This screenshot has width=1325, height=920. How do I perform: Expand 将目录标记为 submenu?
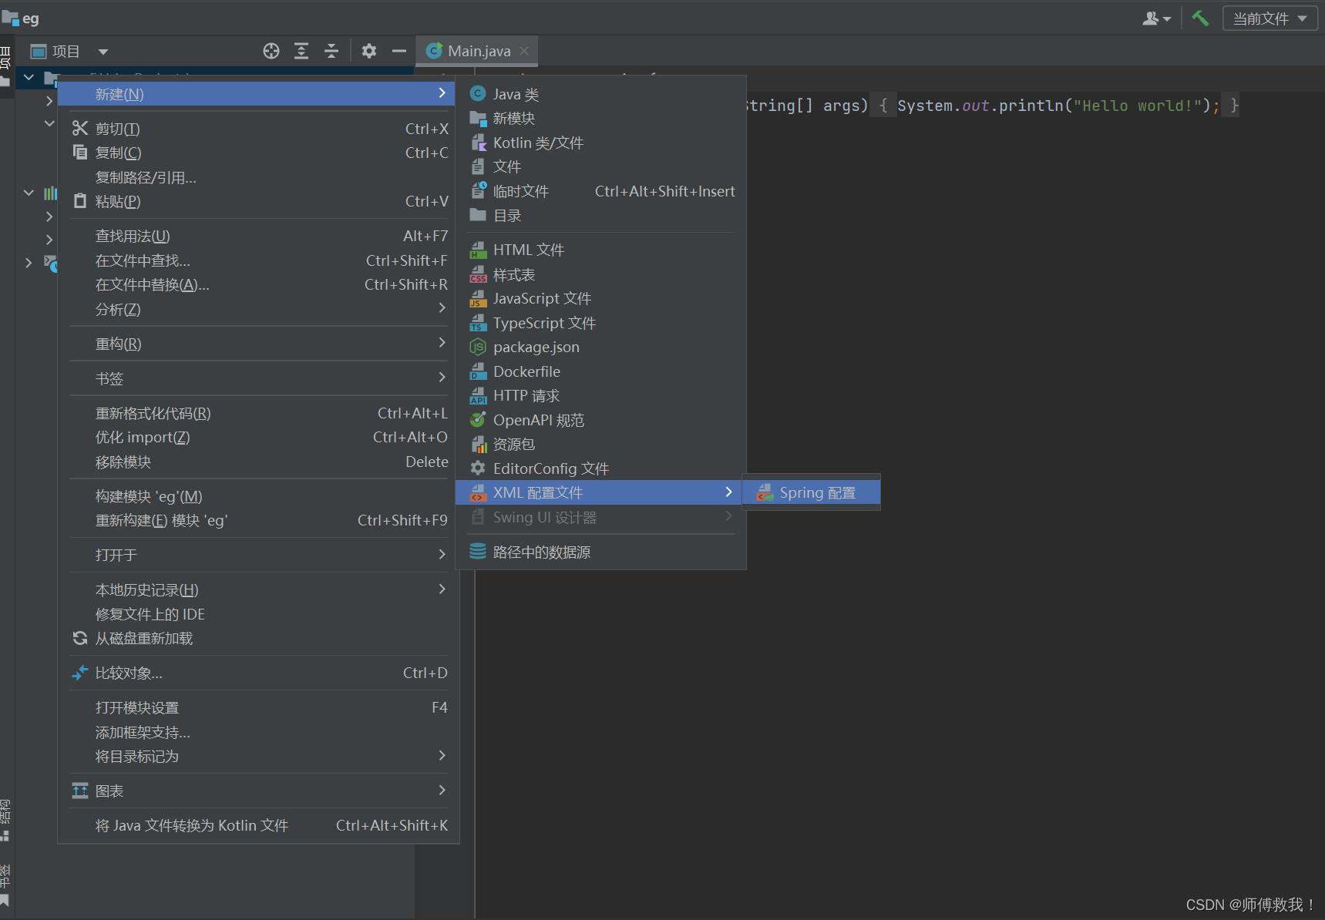pyautogui.click(x=258, y=756)
